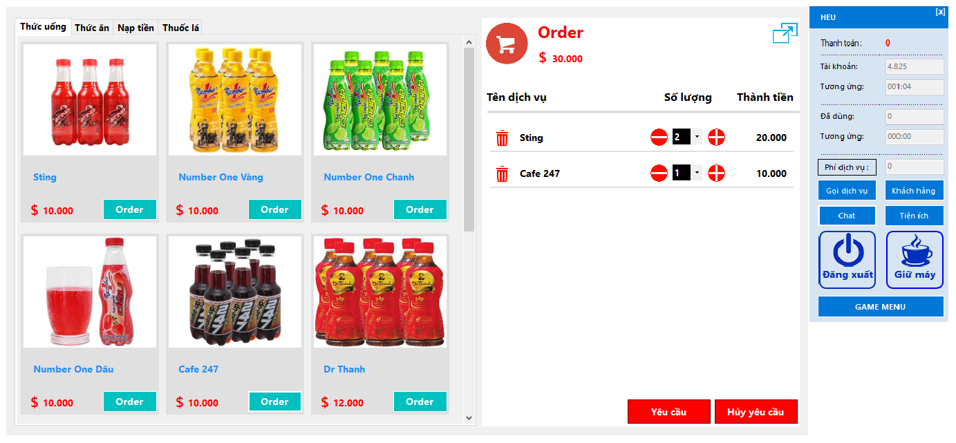Select the Number One Chanh product image
The height and width of the screenshot is (443, 956).
[x=379, y=100]
